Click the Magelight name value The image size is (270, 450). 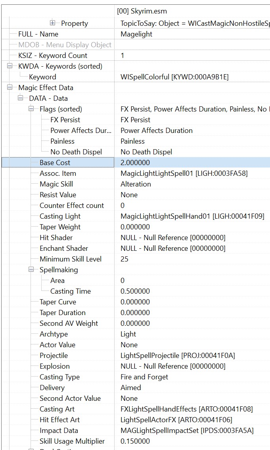pos(136,34)
